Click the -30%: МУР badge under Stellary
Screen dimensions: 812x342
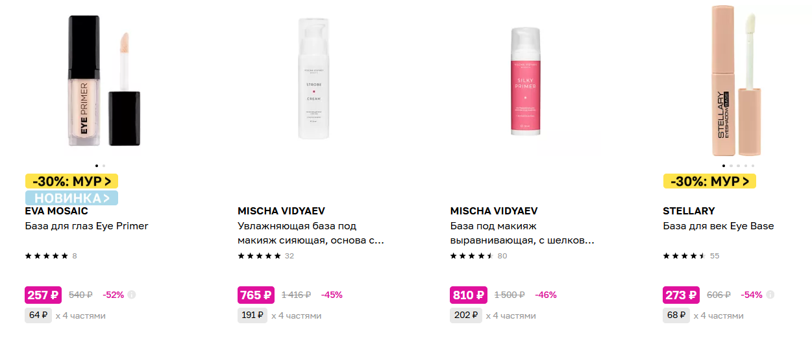click(709, 181)
